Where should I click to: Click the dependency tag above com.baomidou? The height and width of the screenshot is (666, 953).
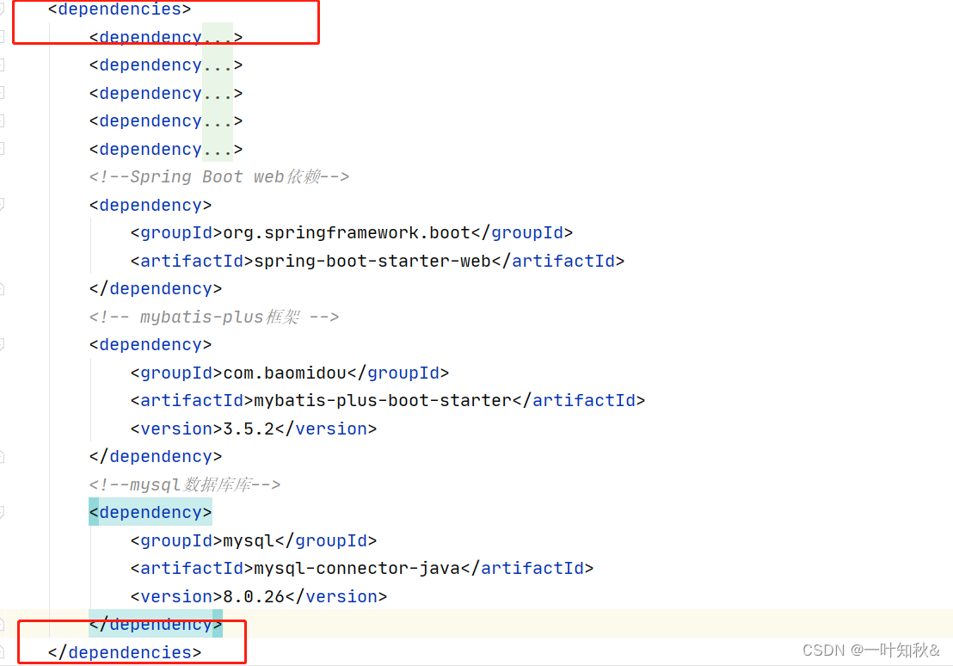151,345
